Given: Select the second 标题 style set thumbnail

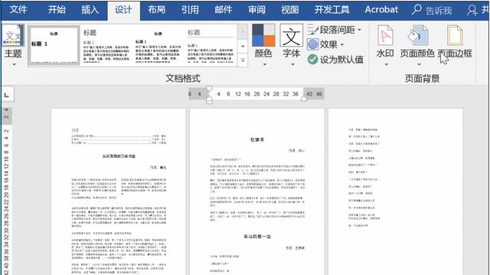Looking at the screenshot, I should [x=106, y=46].
